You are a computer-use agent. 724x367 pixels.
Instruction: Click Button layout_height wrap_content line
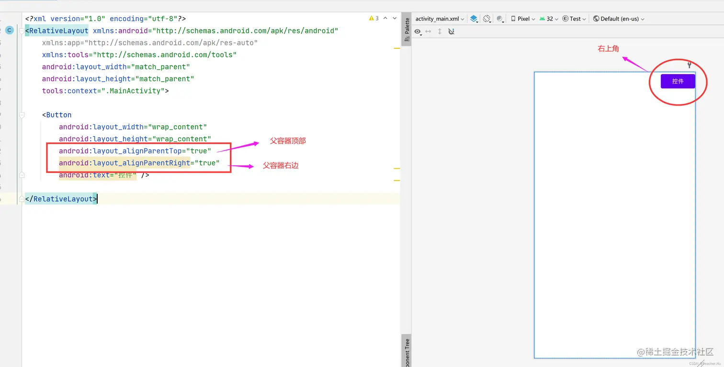pyautogui.click(x=135, y=139)
